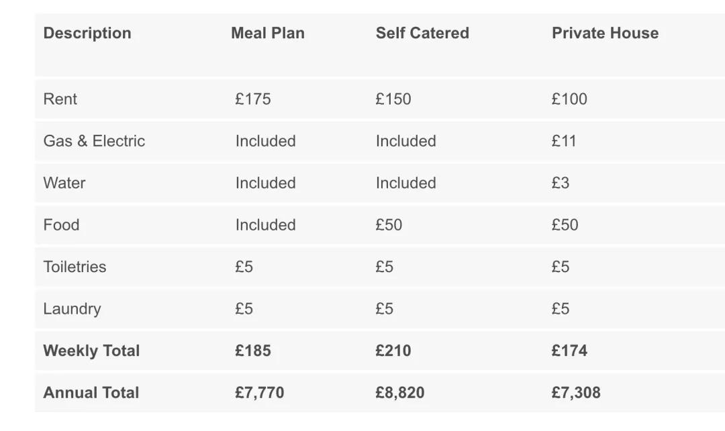
Task: Select the Self Catered rent £150 cell
Action: (x=393, y=99)
